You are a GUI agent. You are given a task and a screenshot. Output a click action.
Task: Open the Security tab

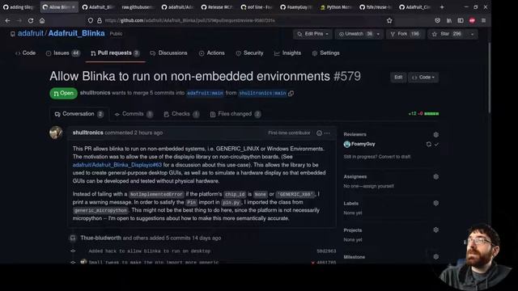249,53
